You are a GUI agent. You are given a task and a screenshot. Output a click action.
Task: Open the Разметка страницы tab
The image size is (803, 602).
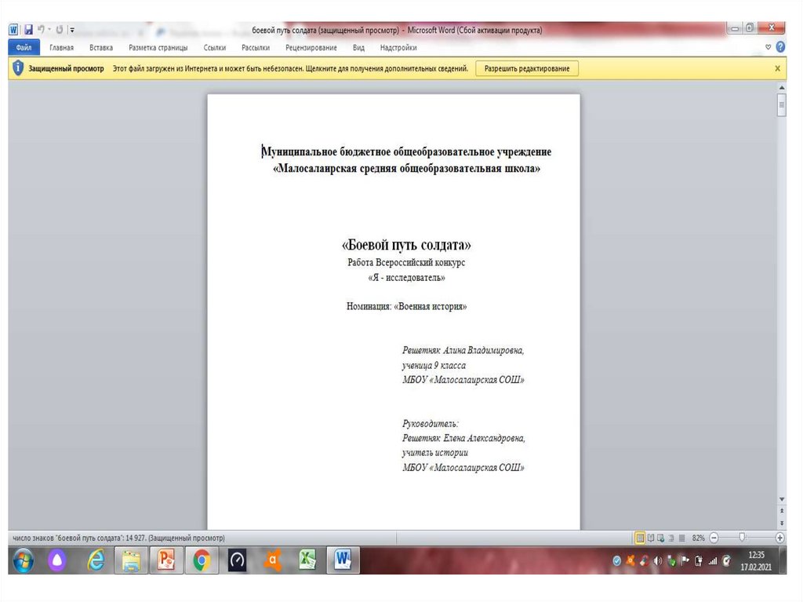click(x=158, y=48)
